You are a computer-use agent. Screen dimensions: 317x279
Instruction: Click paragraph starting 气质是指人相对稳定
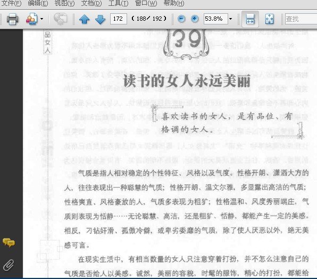[186, 209]
